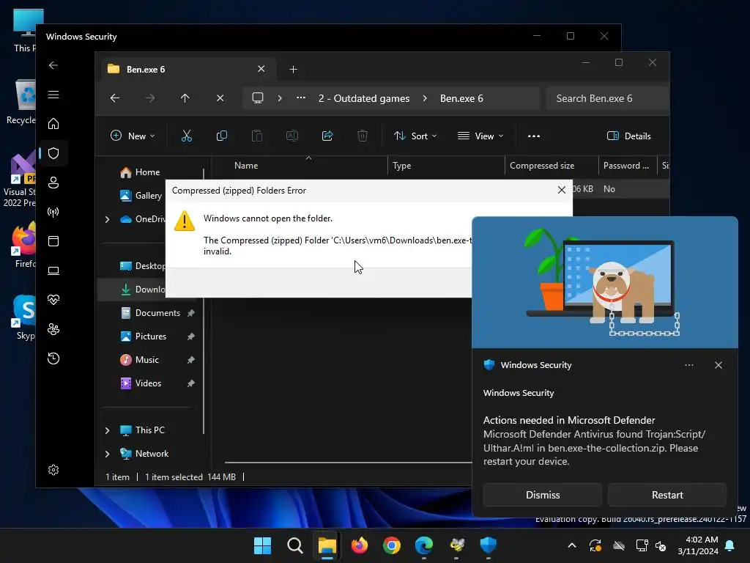
Task: Open Microsoft Edge from taskbar
Action: coord(424,545)
